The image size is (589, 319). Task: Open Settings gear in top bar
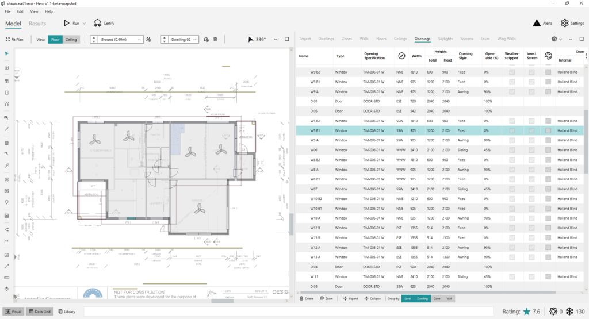click(565, 23)
